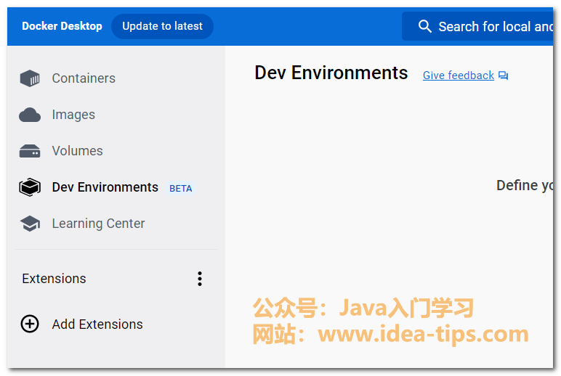Select Dev Environments label in sidebar
561x376 pixels.
[x=105, y=187]
